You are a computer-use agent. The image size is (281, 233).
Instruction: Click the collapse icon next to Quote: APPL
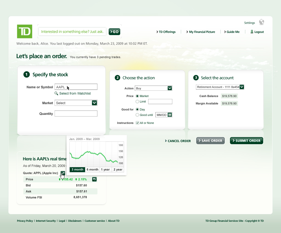pos(63,173)
